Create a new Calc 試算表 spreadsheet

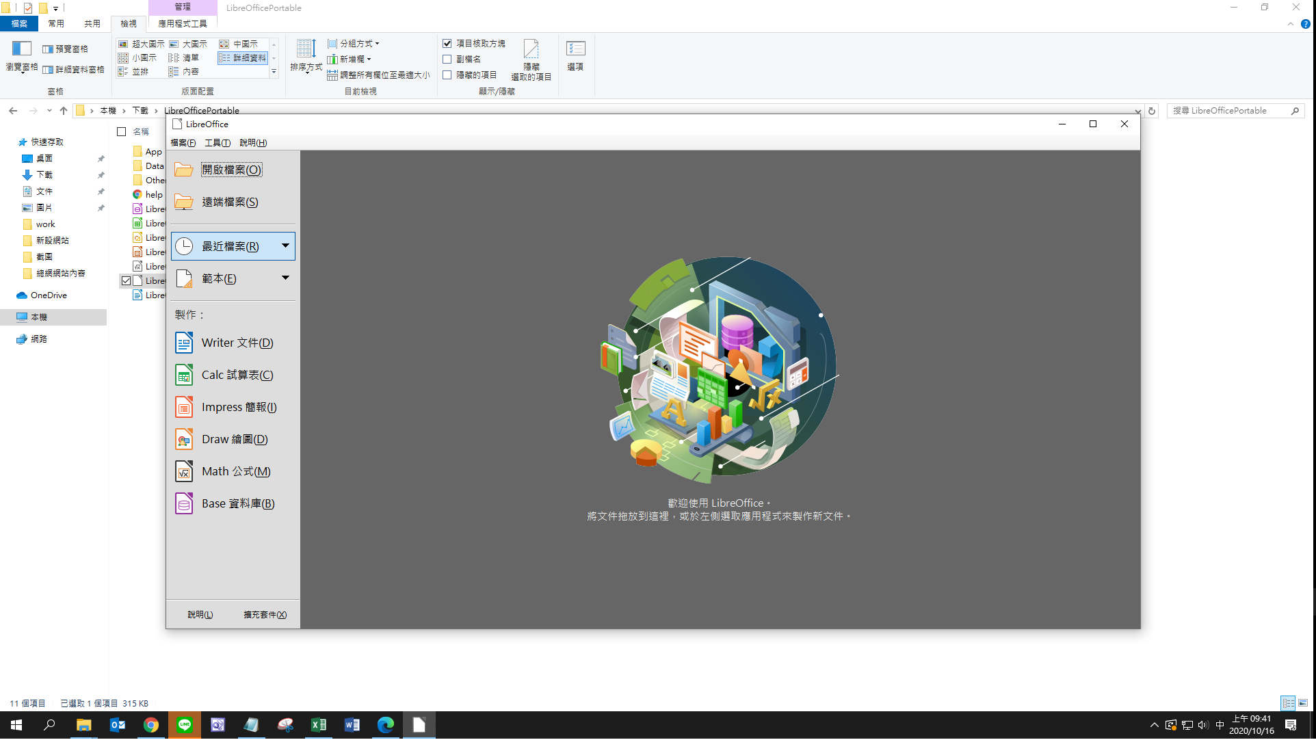(x=237, y=375)
